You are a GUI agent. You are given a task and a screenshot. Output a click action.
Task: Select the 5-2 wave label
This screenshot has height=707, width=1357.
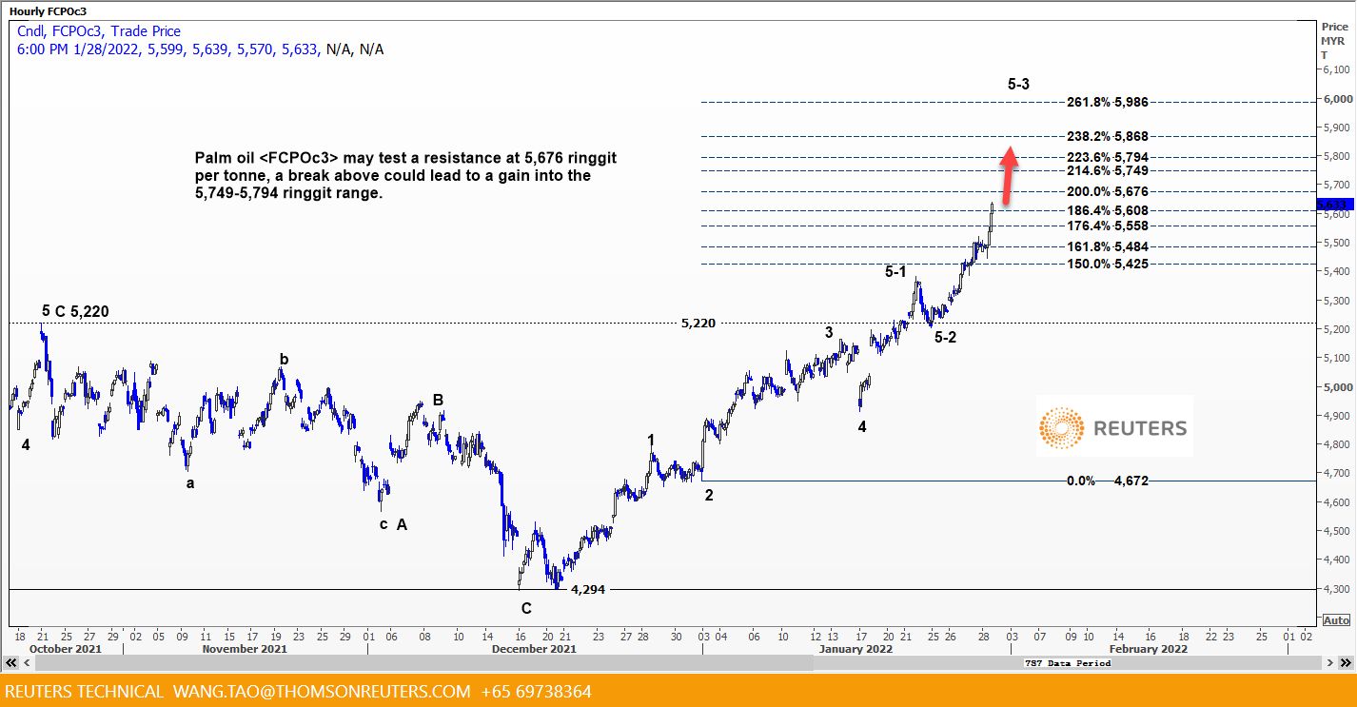coord(945,337)
